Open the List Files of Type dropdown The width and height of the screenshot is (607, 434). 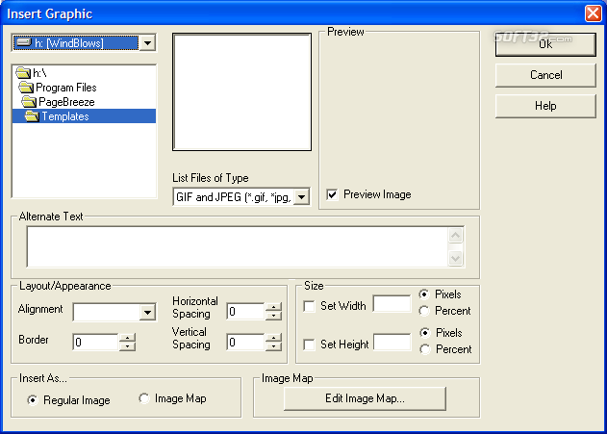[x=301, y=197]
